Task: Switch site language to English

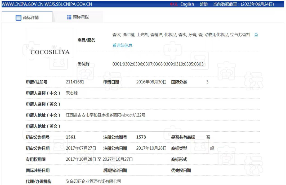Action: point(187,4)
